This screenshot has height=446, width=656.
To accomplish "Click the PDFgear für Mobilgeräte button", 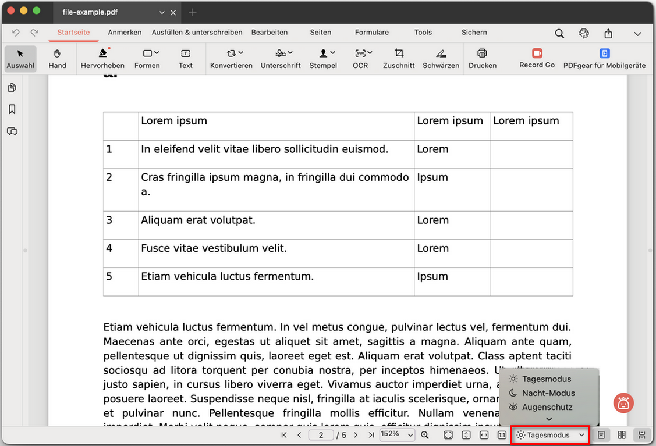I will click(605, 58).
